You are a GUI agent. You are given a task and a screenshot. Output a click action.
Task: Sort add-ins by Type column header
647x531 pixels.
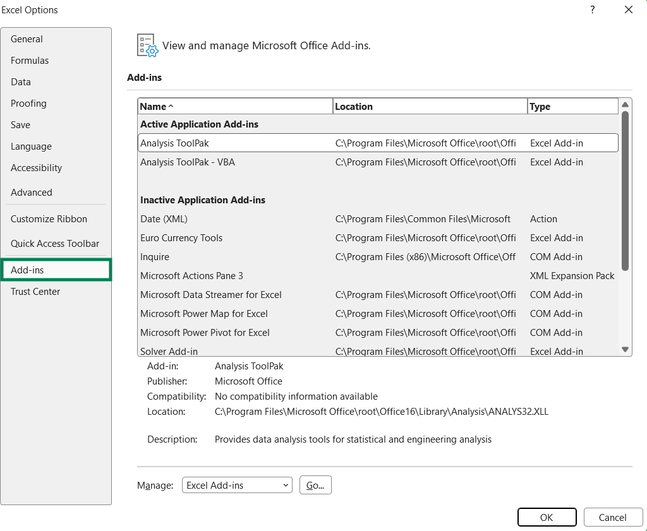click(572, 106)
